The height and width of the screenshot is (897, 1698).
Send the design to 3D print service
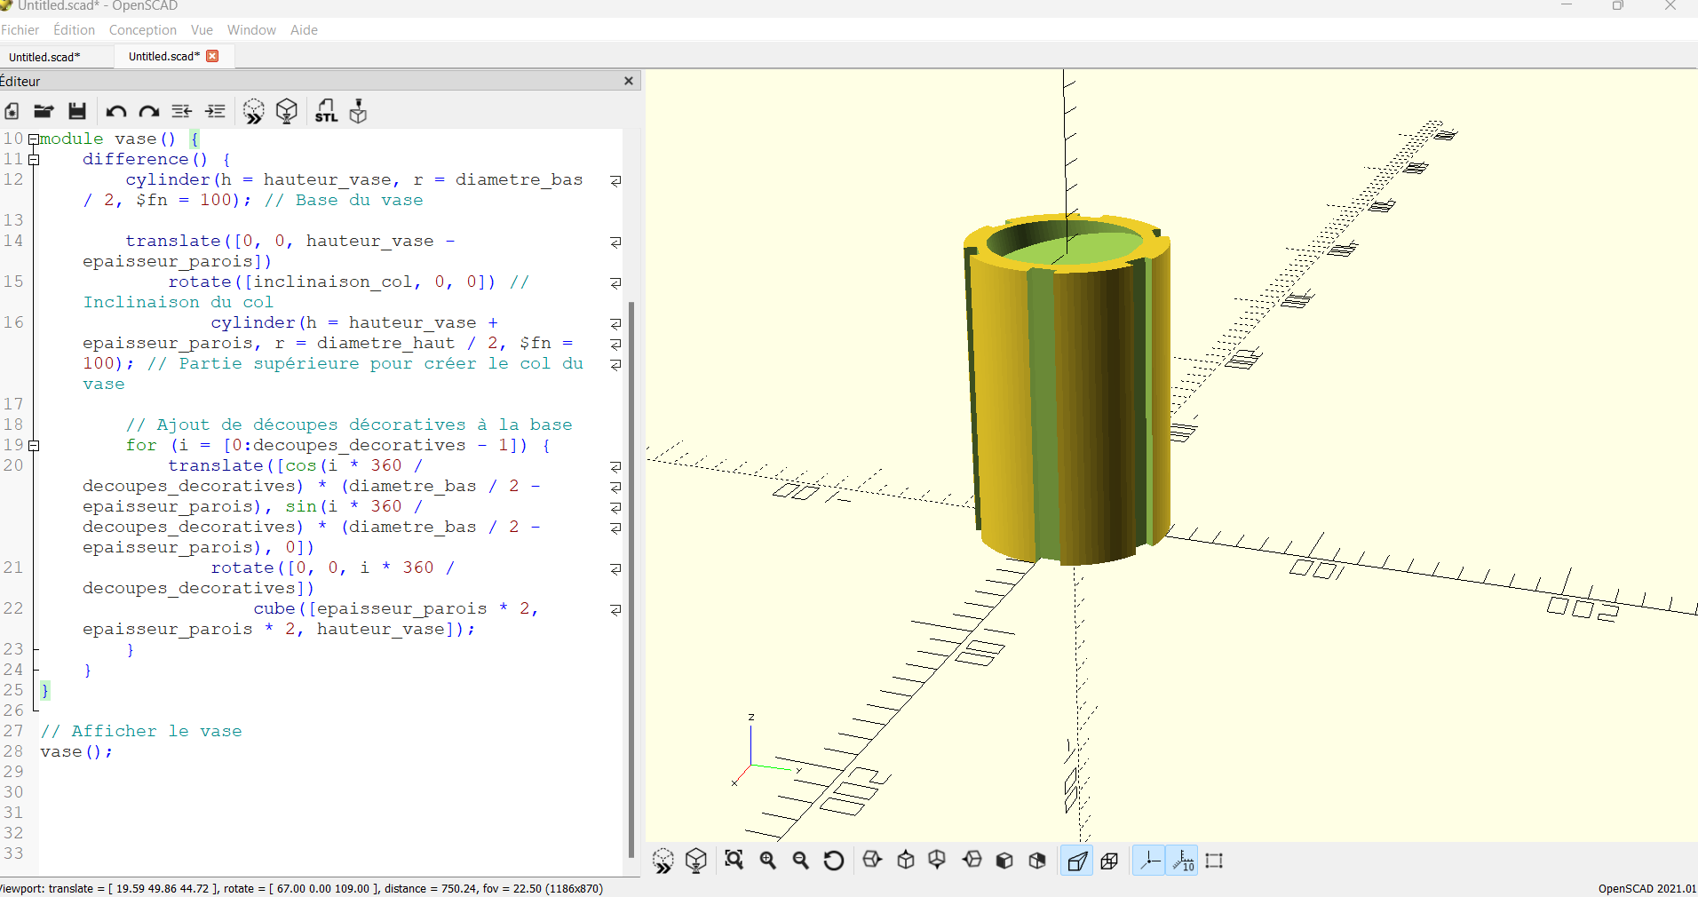click(358, 111)
